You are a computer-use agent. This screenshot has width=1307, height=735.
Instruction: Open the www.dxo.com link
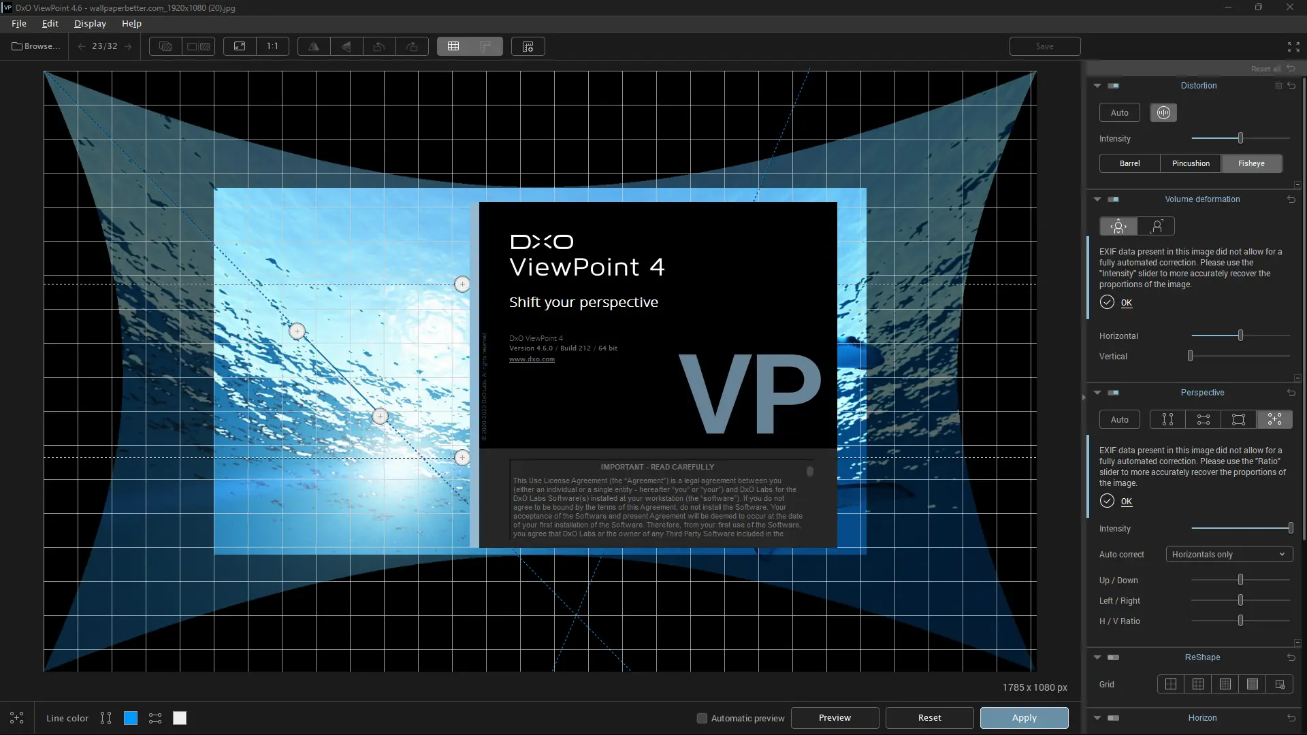tap(532, 359)
